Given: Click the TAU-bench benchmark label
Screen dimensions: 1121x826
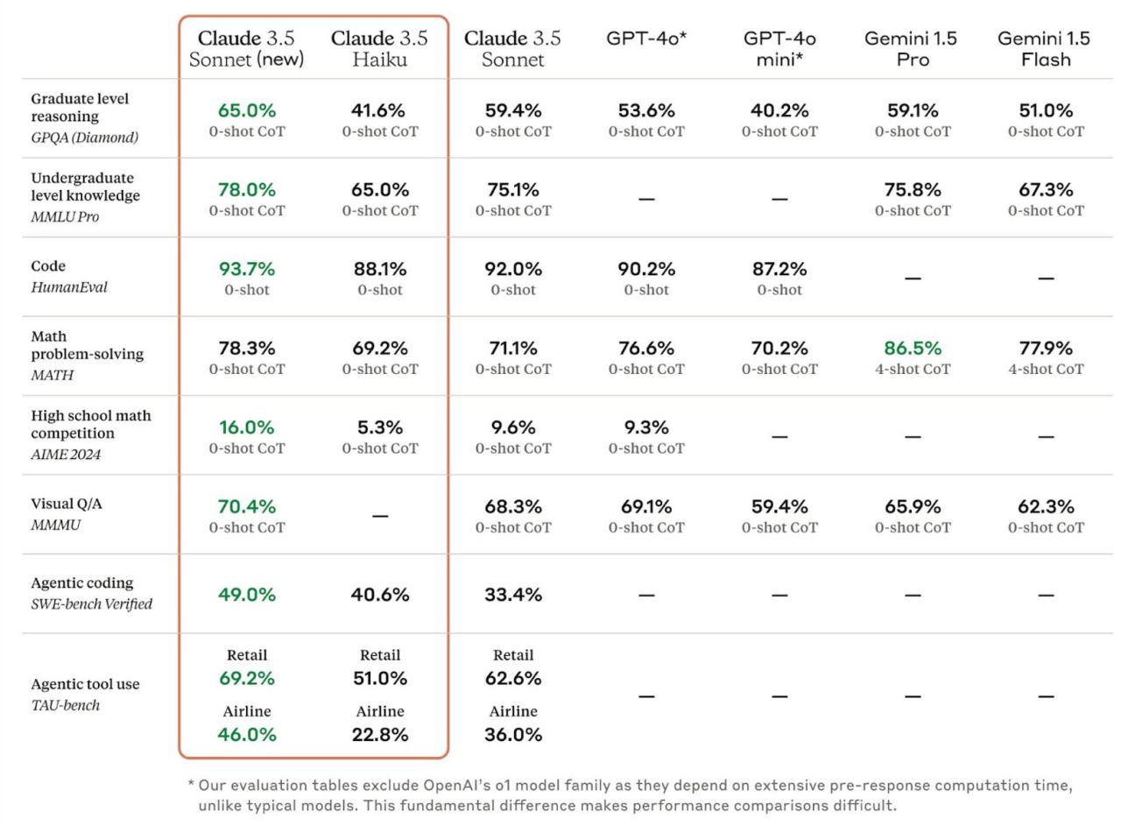Looking at the screenshot, I should [66, 705].
